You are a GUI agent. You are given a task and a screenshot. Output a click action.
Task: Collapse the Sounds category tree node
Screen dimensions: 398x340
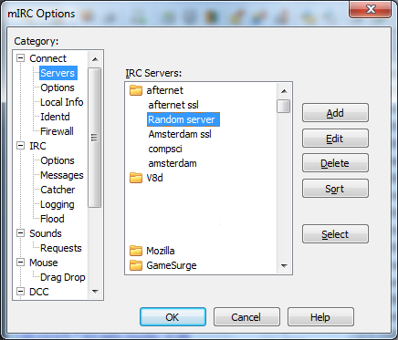pos(20,233)
